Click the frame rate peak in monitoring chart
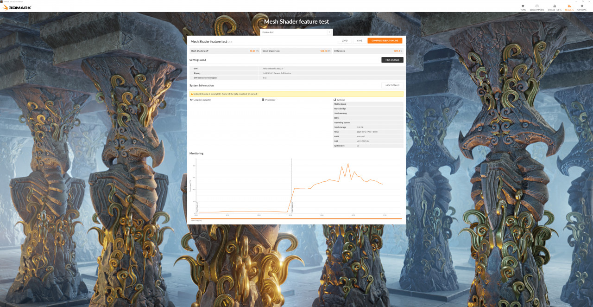The image size is (593, 307). point(347,164)
